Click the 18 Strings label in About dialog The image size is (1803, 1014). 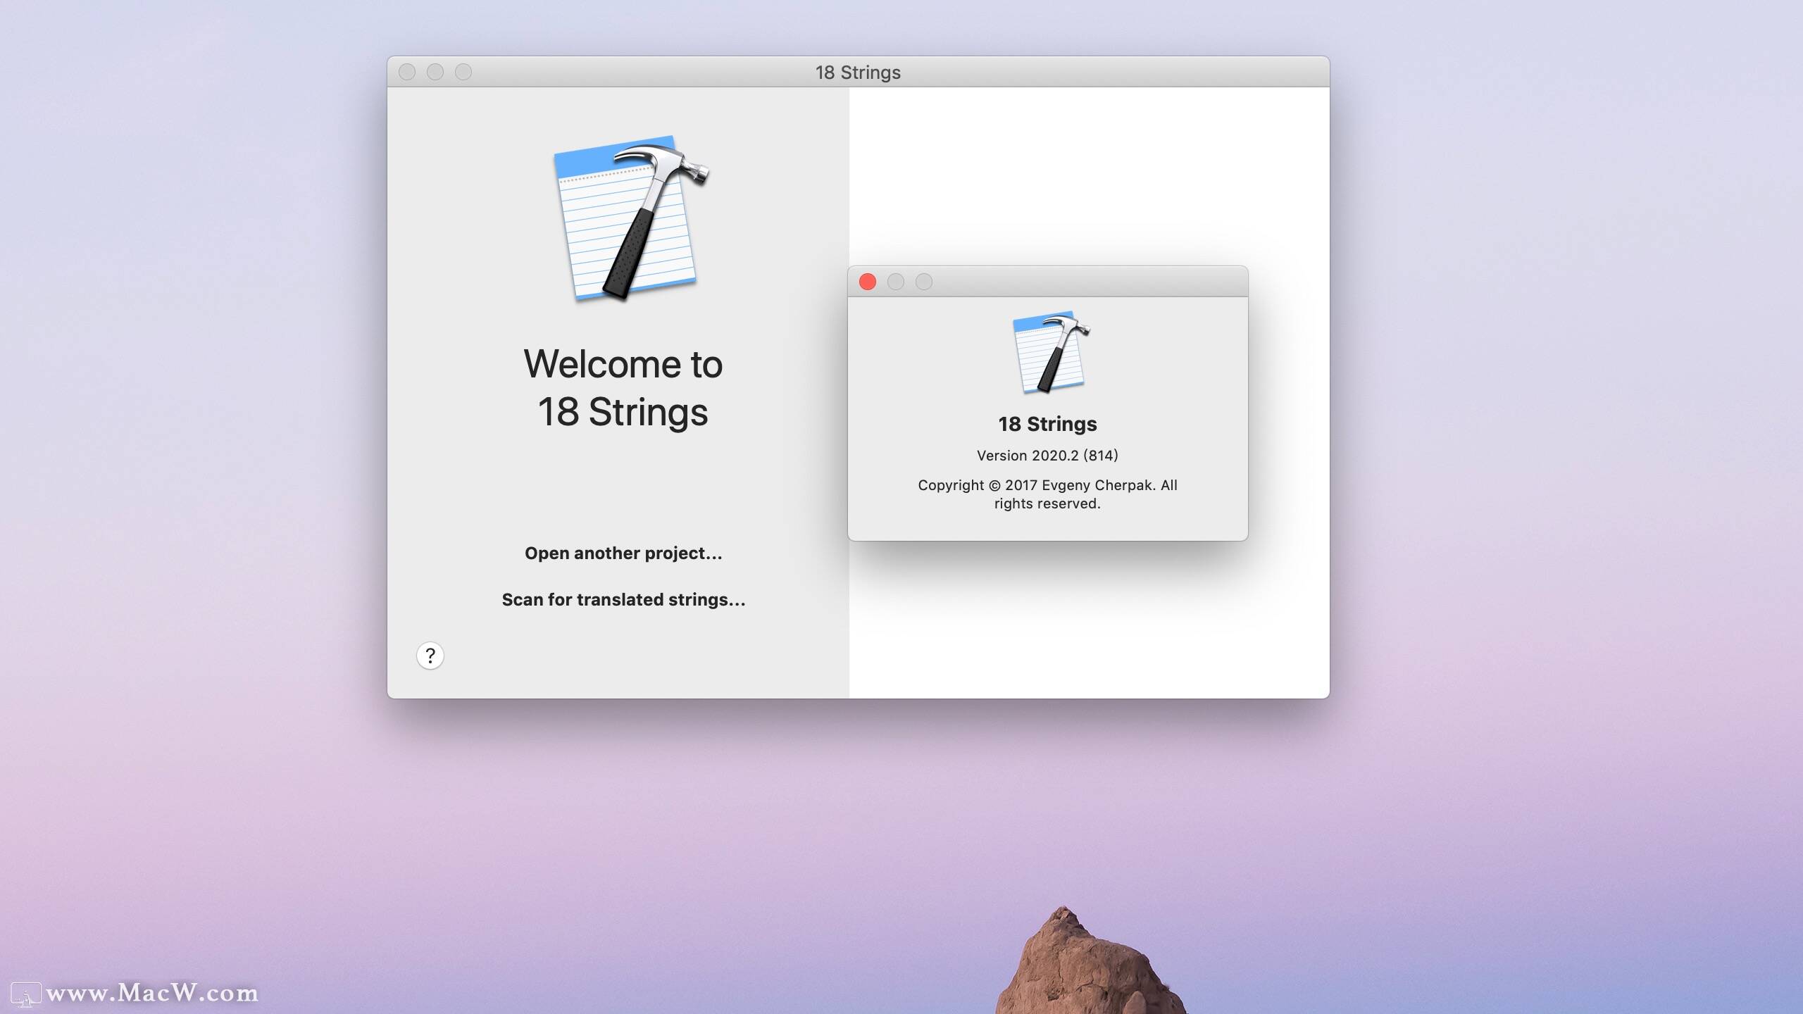coord(1047,424)
